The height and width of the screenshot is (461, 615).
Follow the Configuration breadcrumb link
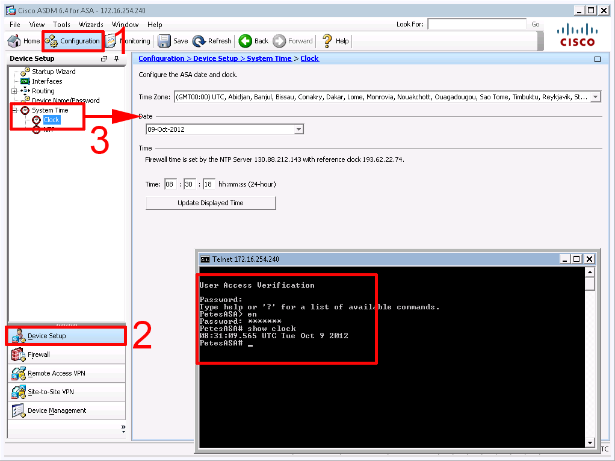(161, 58)
